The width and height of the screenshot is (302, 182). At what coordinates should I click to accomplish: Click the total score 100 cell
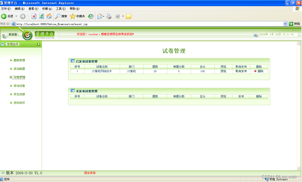tap(202, 71)
